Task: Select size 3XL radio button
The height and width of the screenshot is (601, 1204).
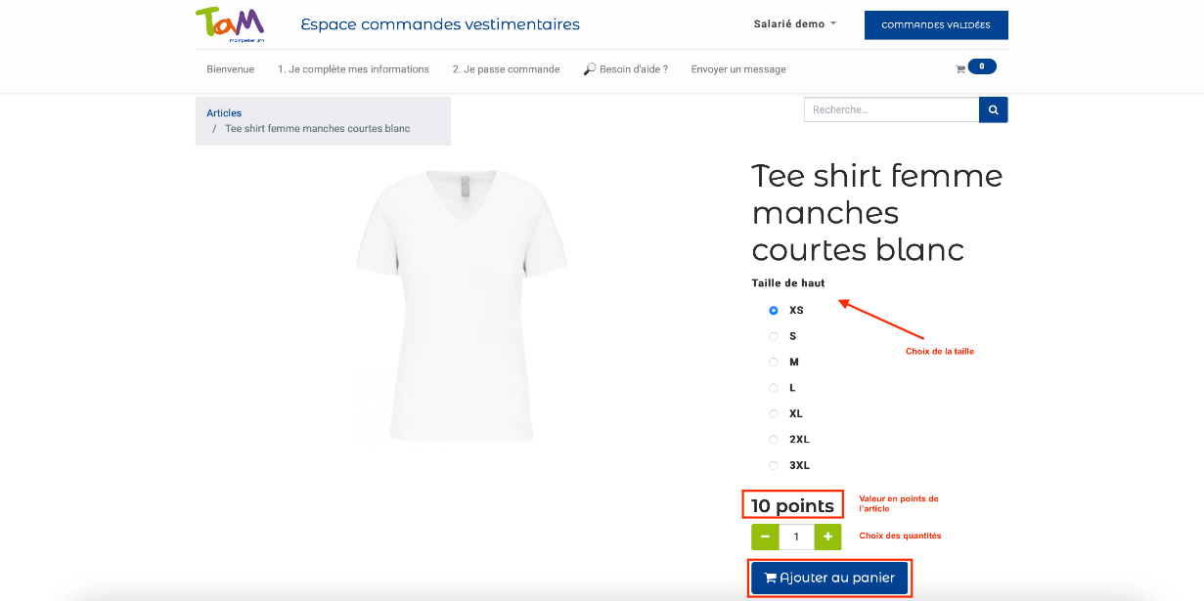Action: [x=774, y=466]
